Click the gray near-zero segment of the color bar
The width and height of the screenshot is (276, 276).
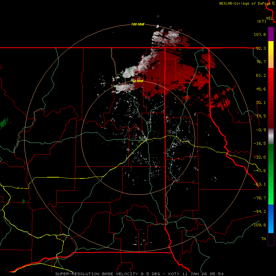click(x=271, y=136)
